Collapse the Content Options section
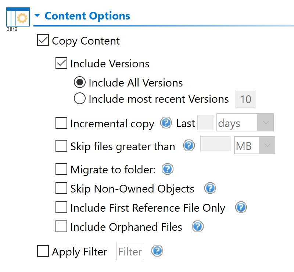The width and height of the screenshot is (294, 272). (x=38, y=15)
